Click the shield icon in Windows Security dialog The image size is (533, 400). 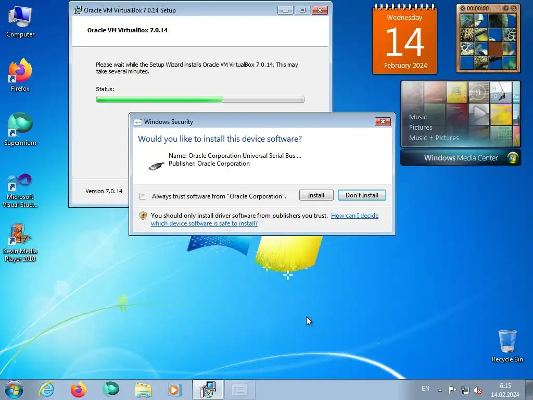pyautogui.click(x=143, y=216)
